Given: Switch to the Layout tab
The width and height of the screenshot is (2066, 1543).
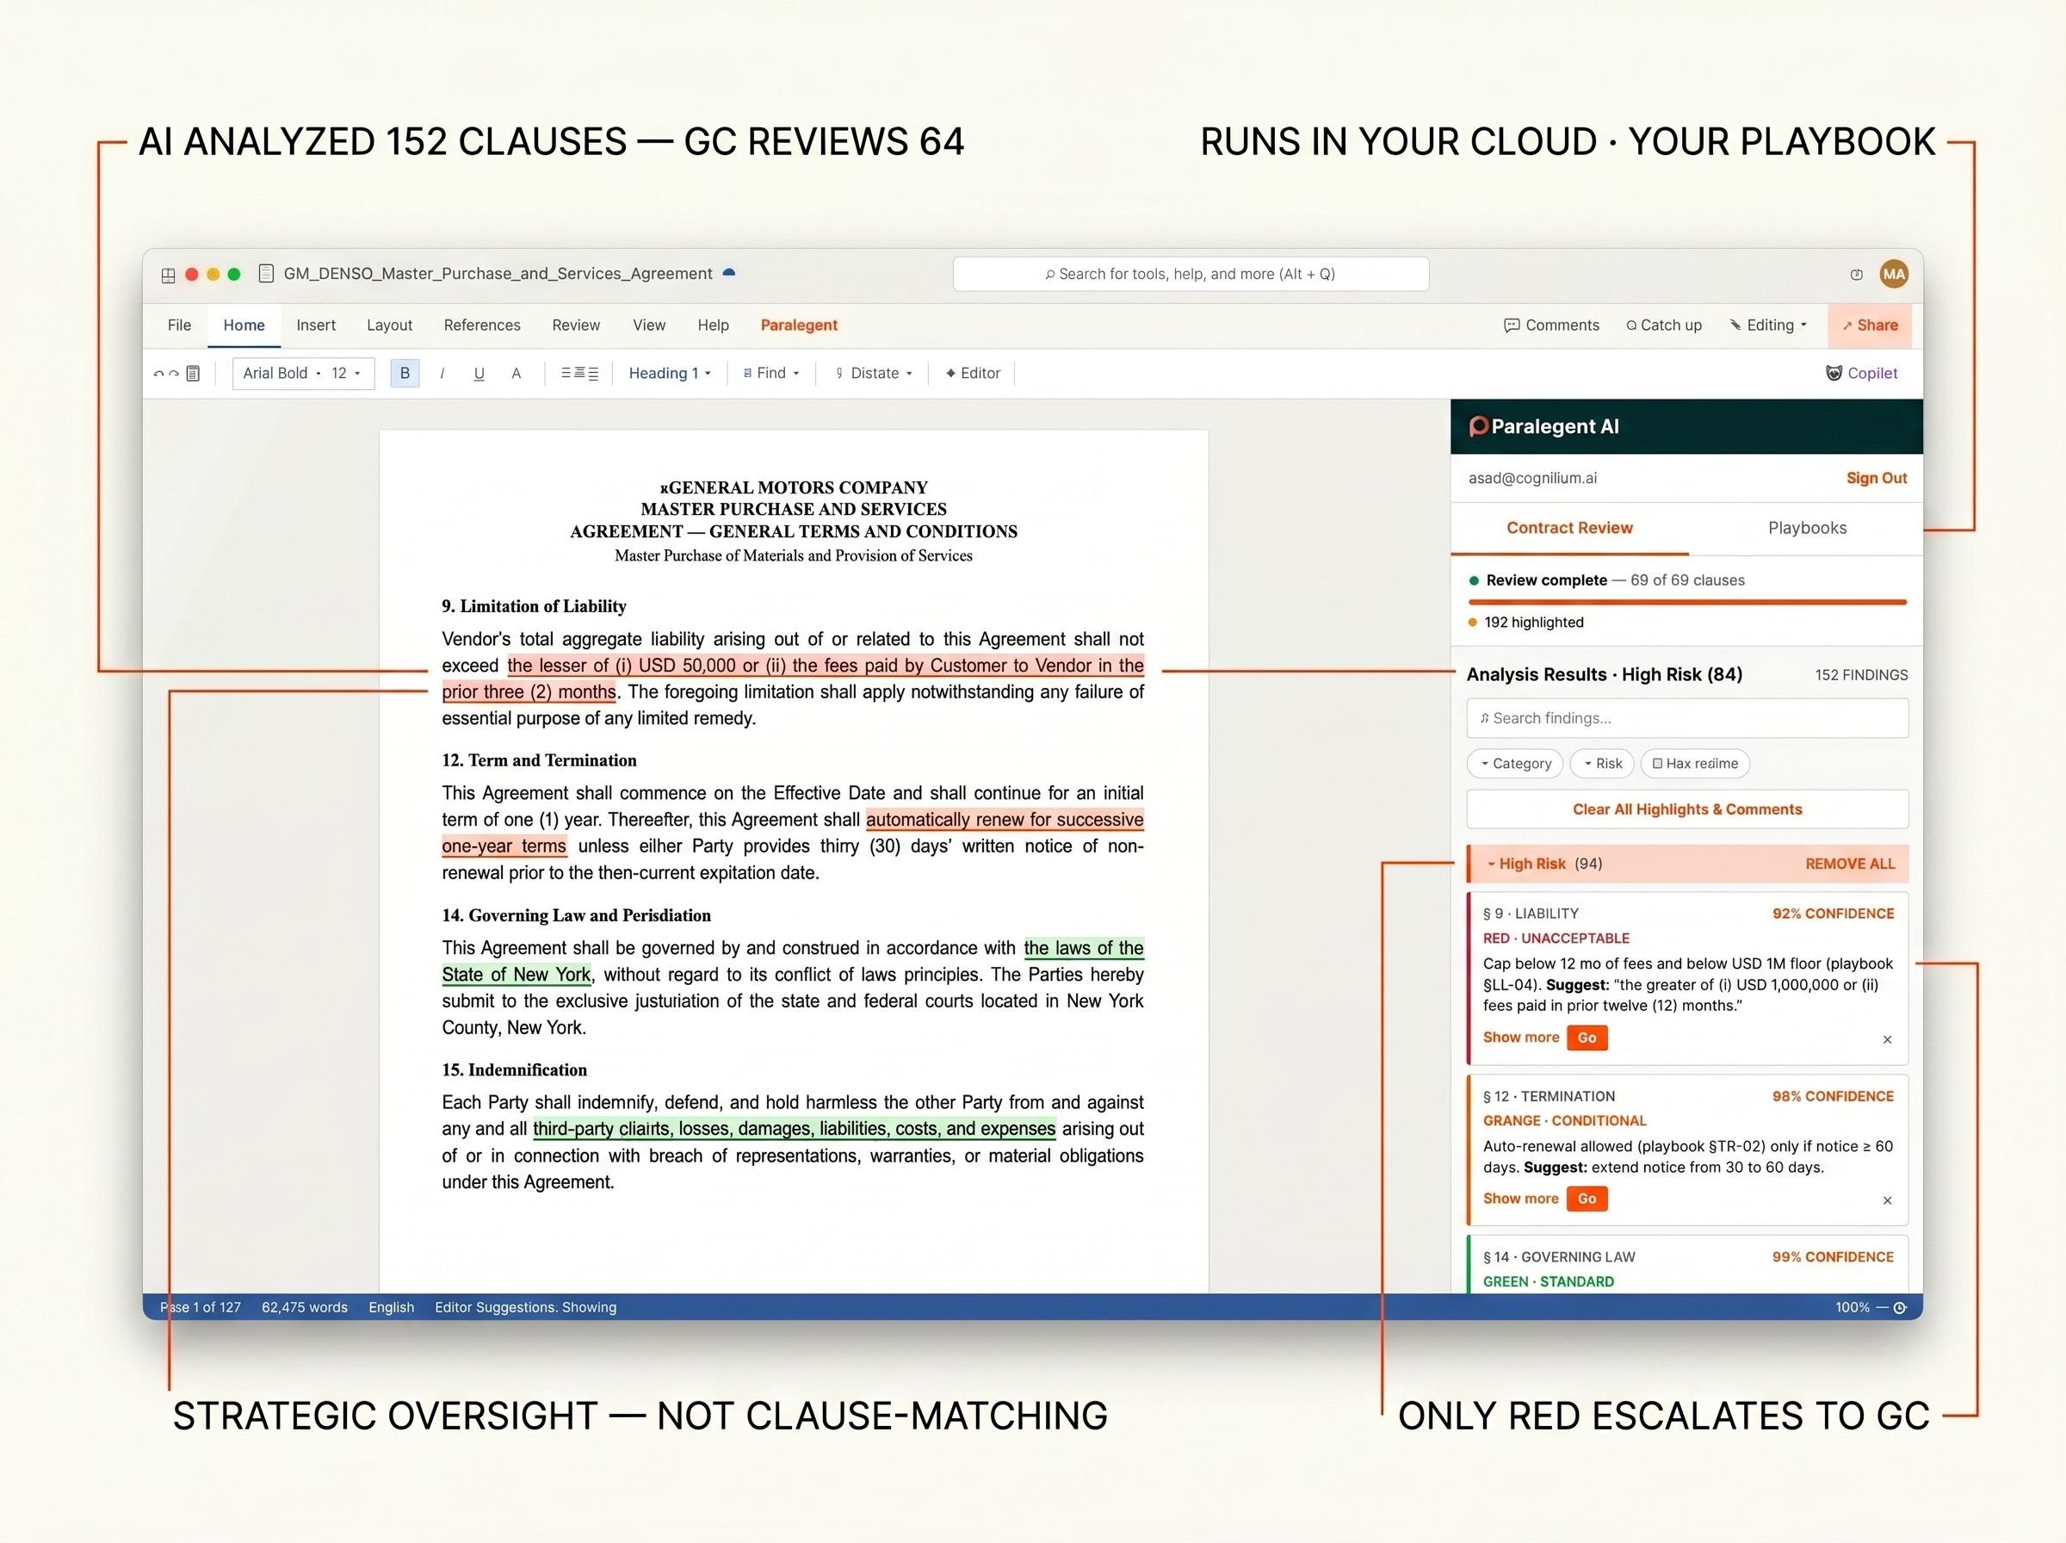Looking at the screenshot, I should point(389,325).
